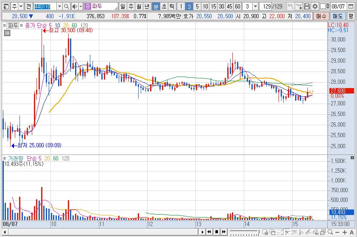Select the 년 yearly period tab
357x237 pixels.
[x=147, y=6]
